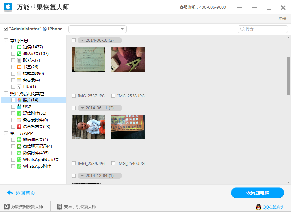Collapse the 2014-06-10 date group

82,40
